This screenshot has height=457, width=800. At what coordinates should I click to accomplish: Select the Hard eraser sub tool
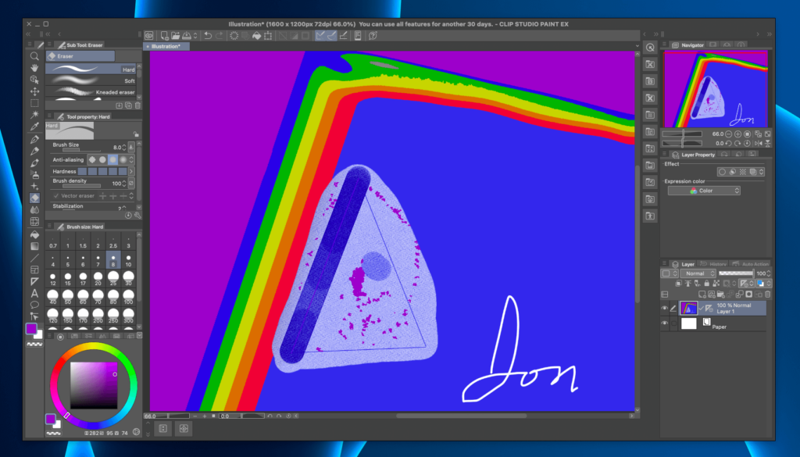click(x=91, y=69)
